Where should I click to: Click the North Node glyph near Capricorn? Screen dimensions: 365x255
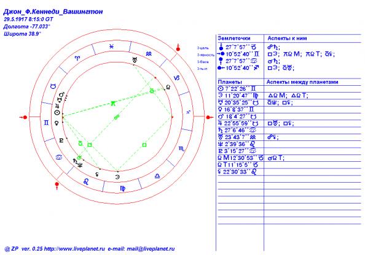click(168, 87)
